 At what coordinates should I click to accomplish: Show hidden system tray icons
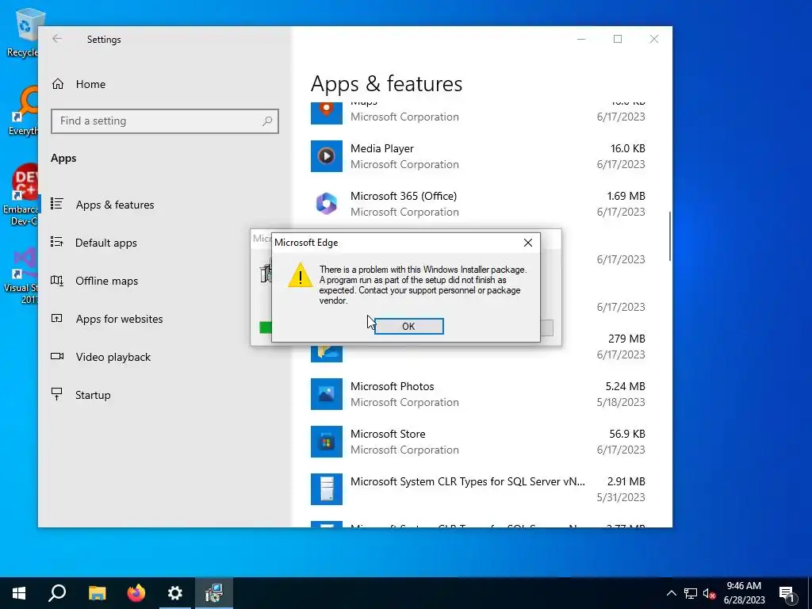tap(671, 593)
